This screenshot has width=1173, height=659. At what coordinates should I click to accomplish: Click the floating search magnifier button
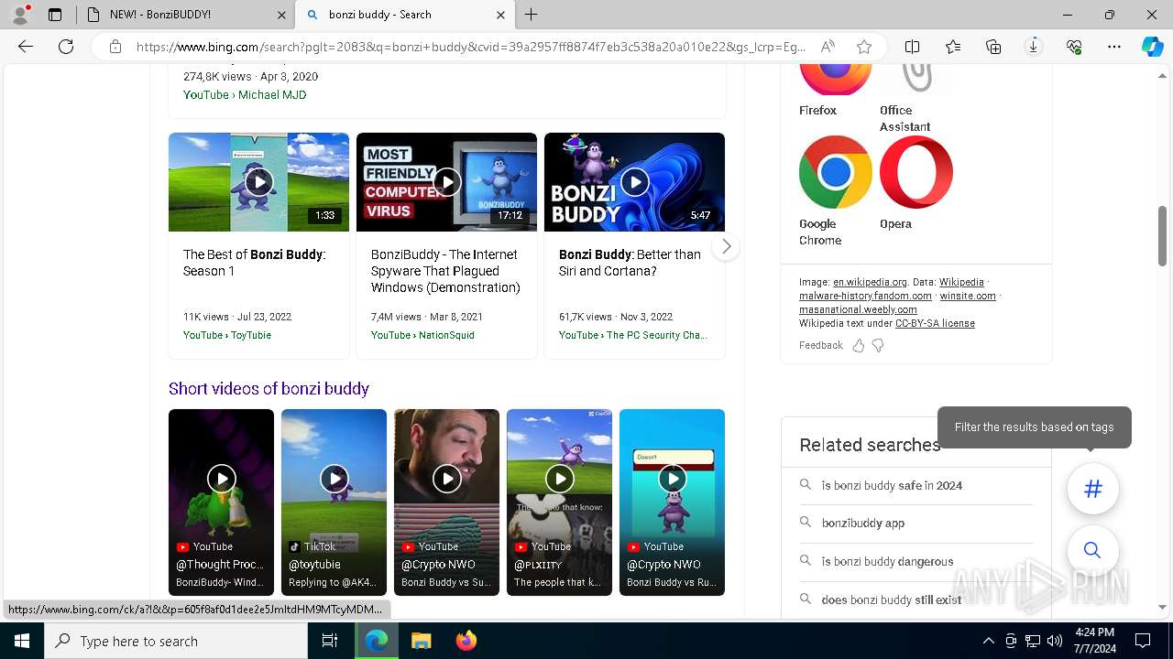click(x=1092, y=550)
